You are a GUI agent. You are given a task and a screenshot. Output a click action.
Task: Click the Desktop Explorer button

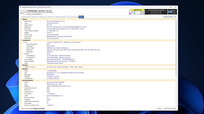pos(168,17)
